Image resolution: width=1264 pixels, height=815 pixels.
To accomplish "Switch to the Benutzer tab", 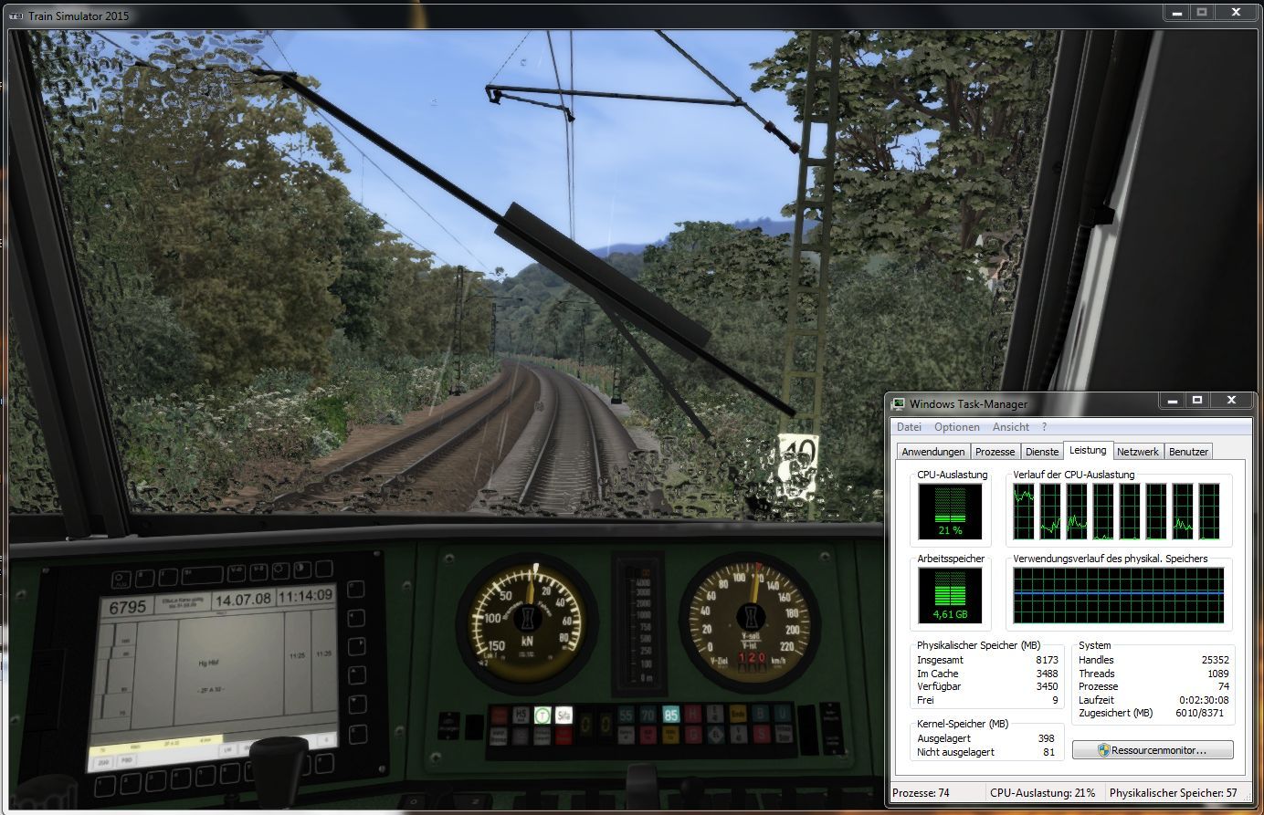I will click(x=1188, y=452).
